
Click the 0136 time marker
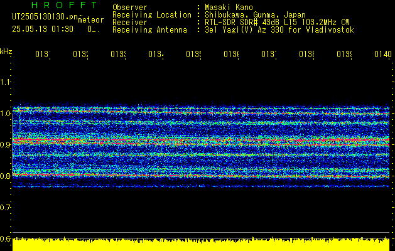tap(232, 55)
